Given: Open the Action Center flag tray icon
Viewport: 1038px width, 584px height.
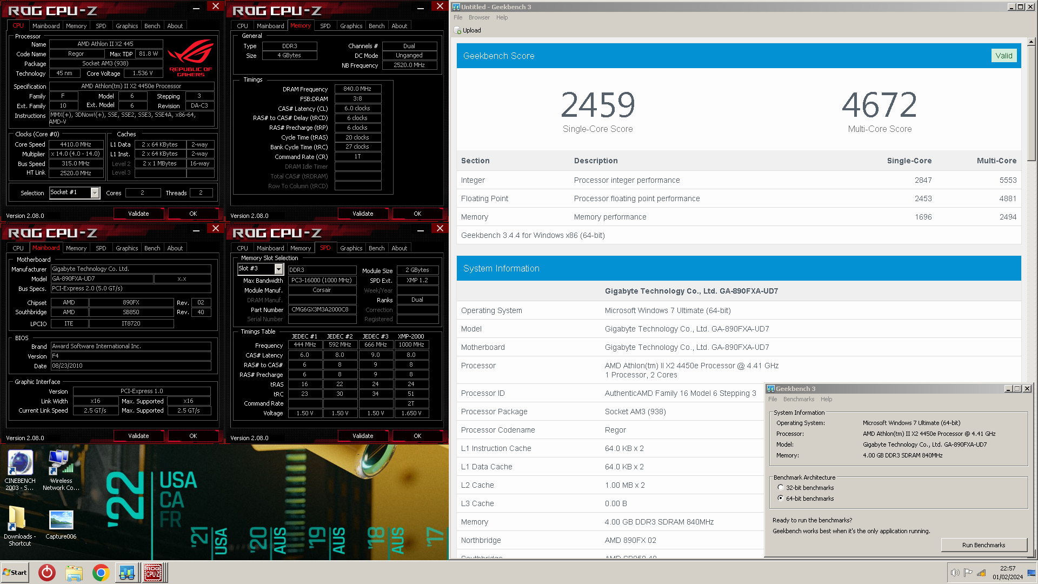Looking at the screenshot, I should point(968,573).
